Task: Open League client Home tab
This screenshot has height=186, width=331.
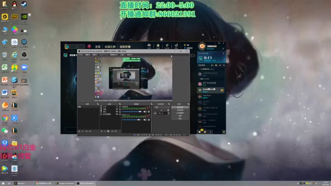Action: 98,47
